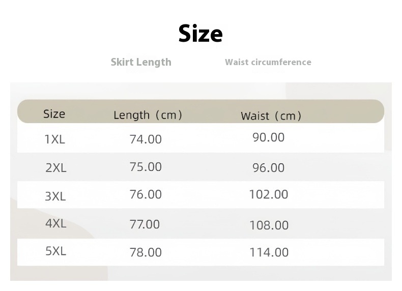Click the 102.00 waist value
The width and height of the screenshot is (402, 291).
(x=269, y=194)
